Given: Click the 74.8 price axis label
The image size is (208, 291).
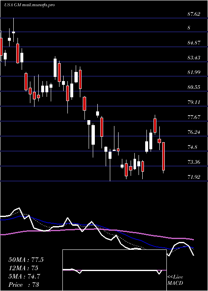Looking at the screenshot, I should (x=192, y=147).
